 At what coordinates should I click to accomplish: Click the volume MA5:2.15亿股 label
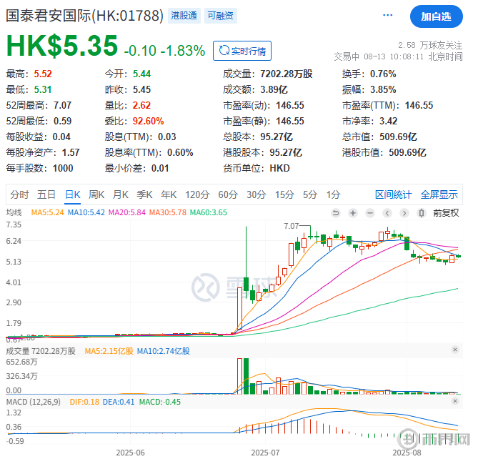109,351
